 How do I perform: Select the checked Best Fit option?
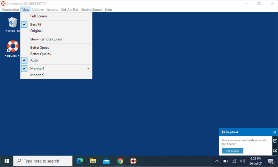coord(36,25)
